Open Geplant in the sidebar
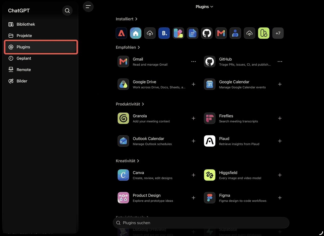Screen dimensions: 324x236 pos(41,58)
